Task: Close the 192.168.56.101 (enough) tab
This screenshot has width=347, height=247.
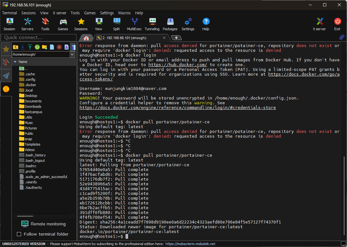Action: click(x=164, y=38)
